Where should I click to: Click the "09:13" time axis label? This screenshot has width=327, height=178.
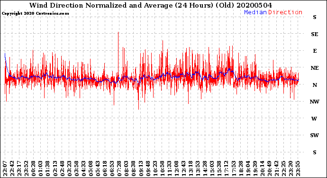(x=141, y=169)
